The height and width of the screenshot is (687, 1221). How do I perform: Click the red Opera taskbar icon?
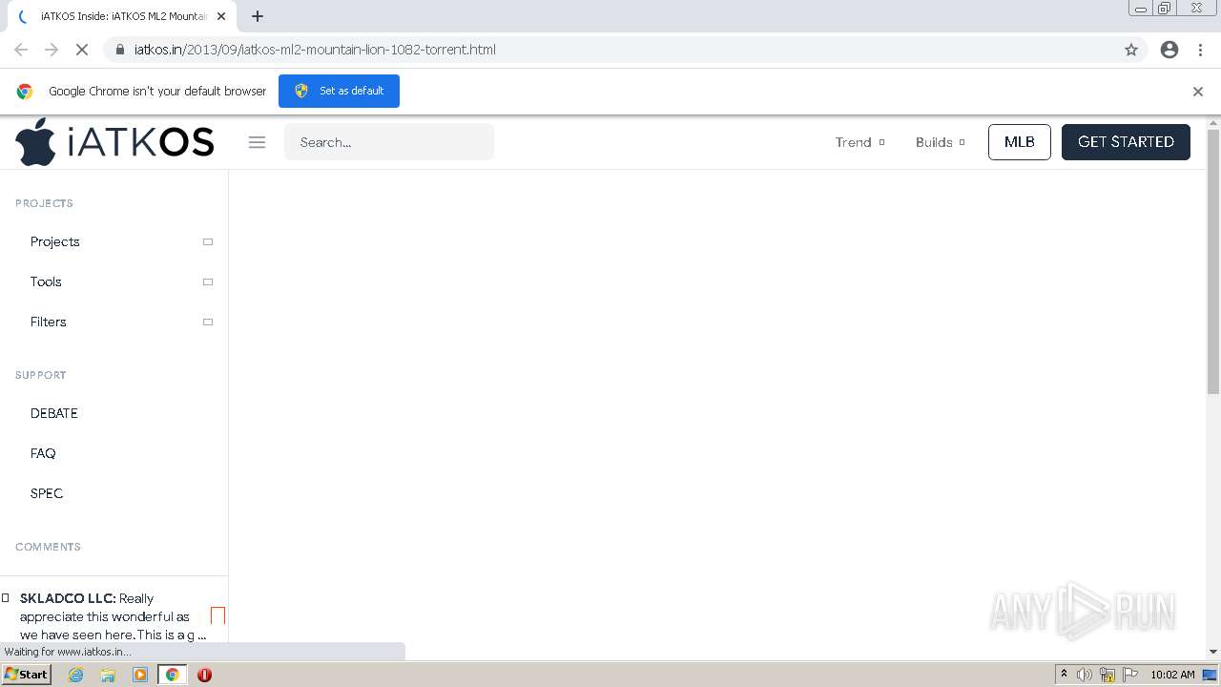[x=204, y=675]
